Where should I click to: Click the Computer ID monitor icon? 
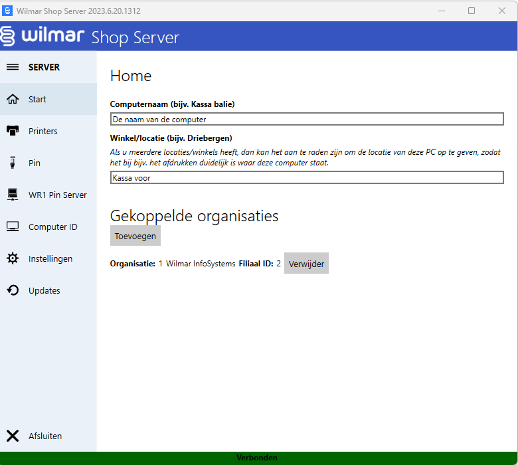tap(13, 227)
